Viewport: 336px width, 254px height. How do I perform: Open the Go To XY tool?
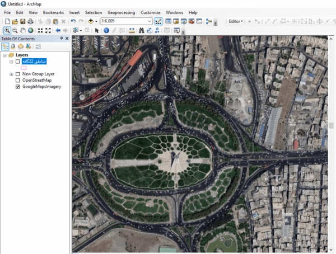pyautogui.click(x=157, y=30)
